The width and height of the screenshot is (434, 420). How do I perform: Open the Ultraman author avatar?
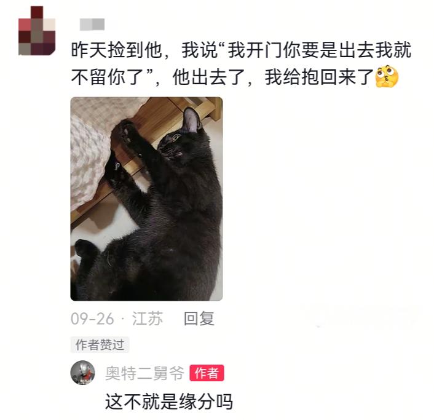pos(83,373)
